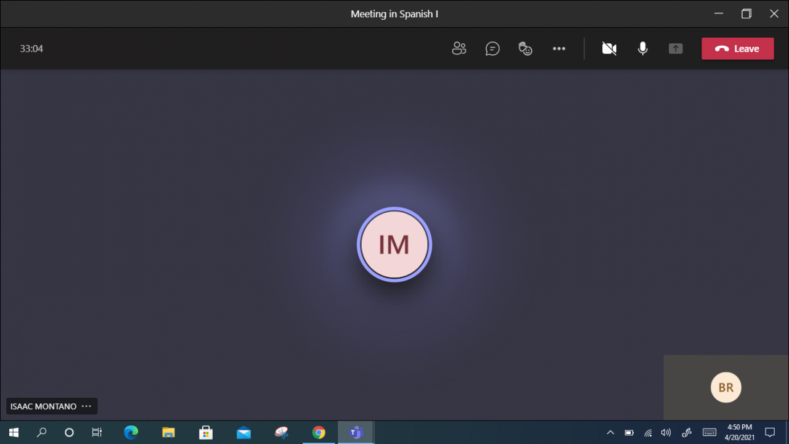Open Microsoft Edge from taskbar

click(x=131, y=432)
